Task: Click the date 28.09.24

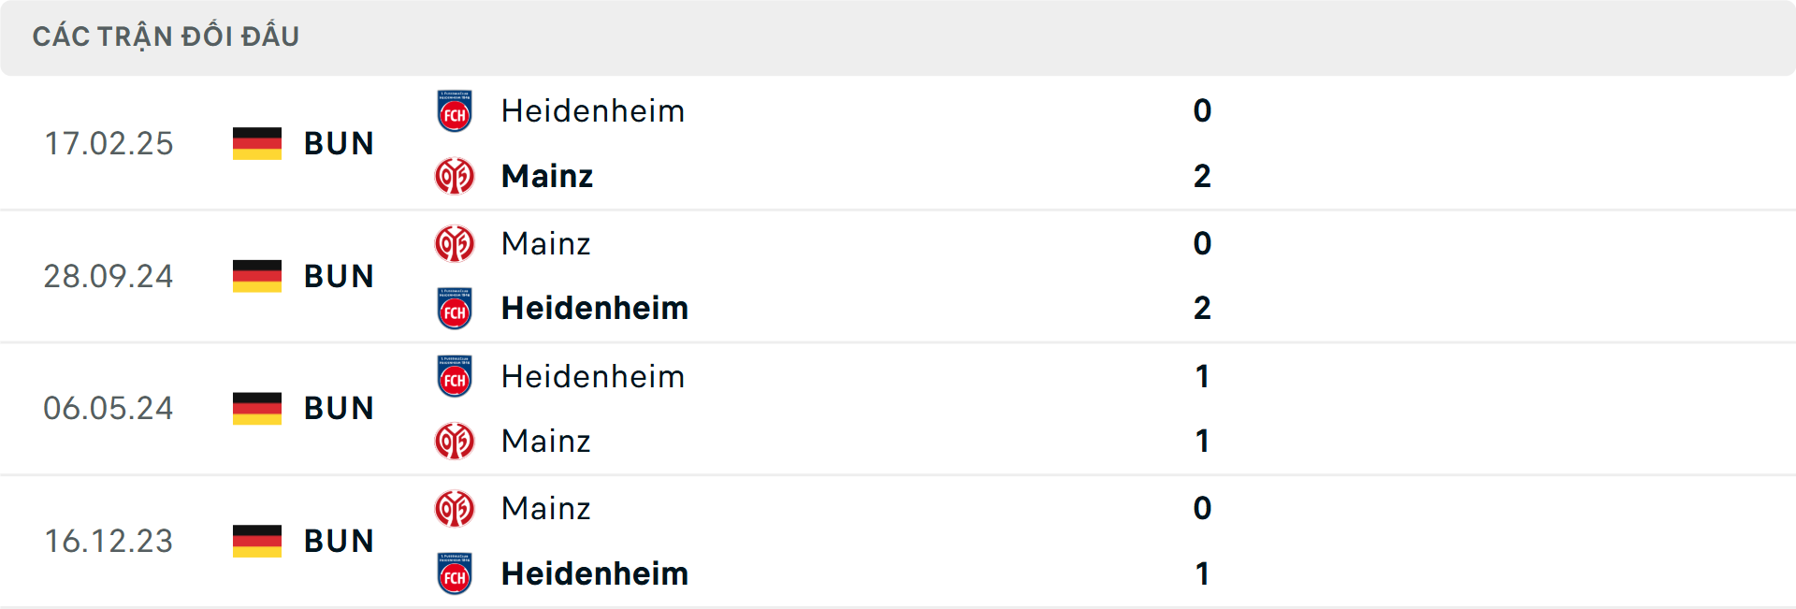Action: 109,276
